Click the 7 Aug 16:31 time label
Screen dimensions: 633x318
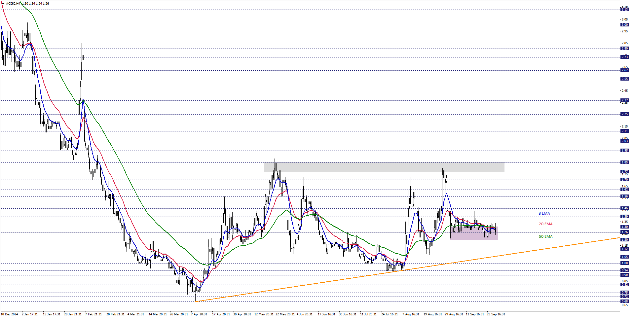point(411,314)
